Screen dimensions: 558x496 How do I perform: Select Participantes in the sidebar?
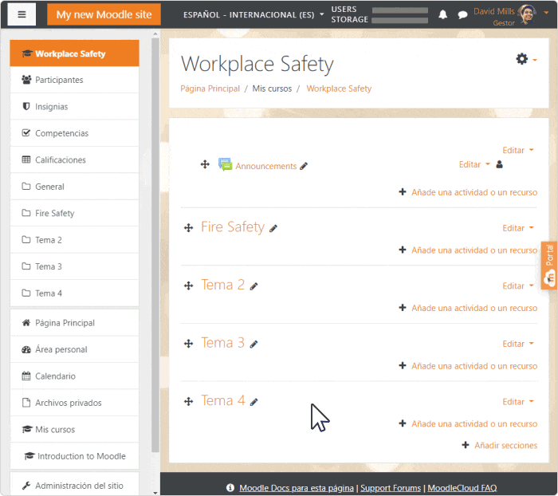(x=59, y=80)
